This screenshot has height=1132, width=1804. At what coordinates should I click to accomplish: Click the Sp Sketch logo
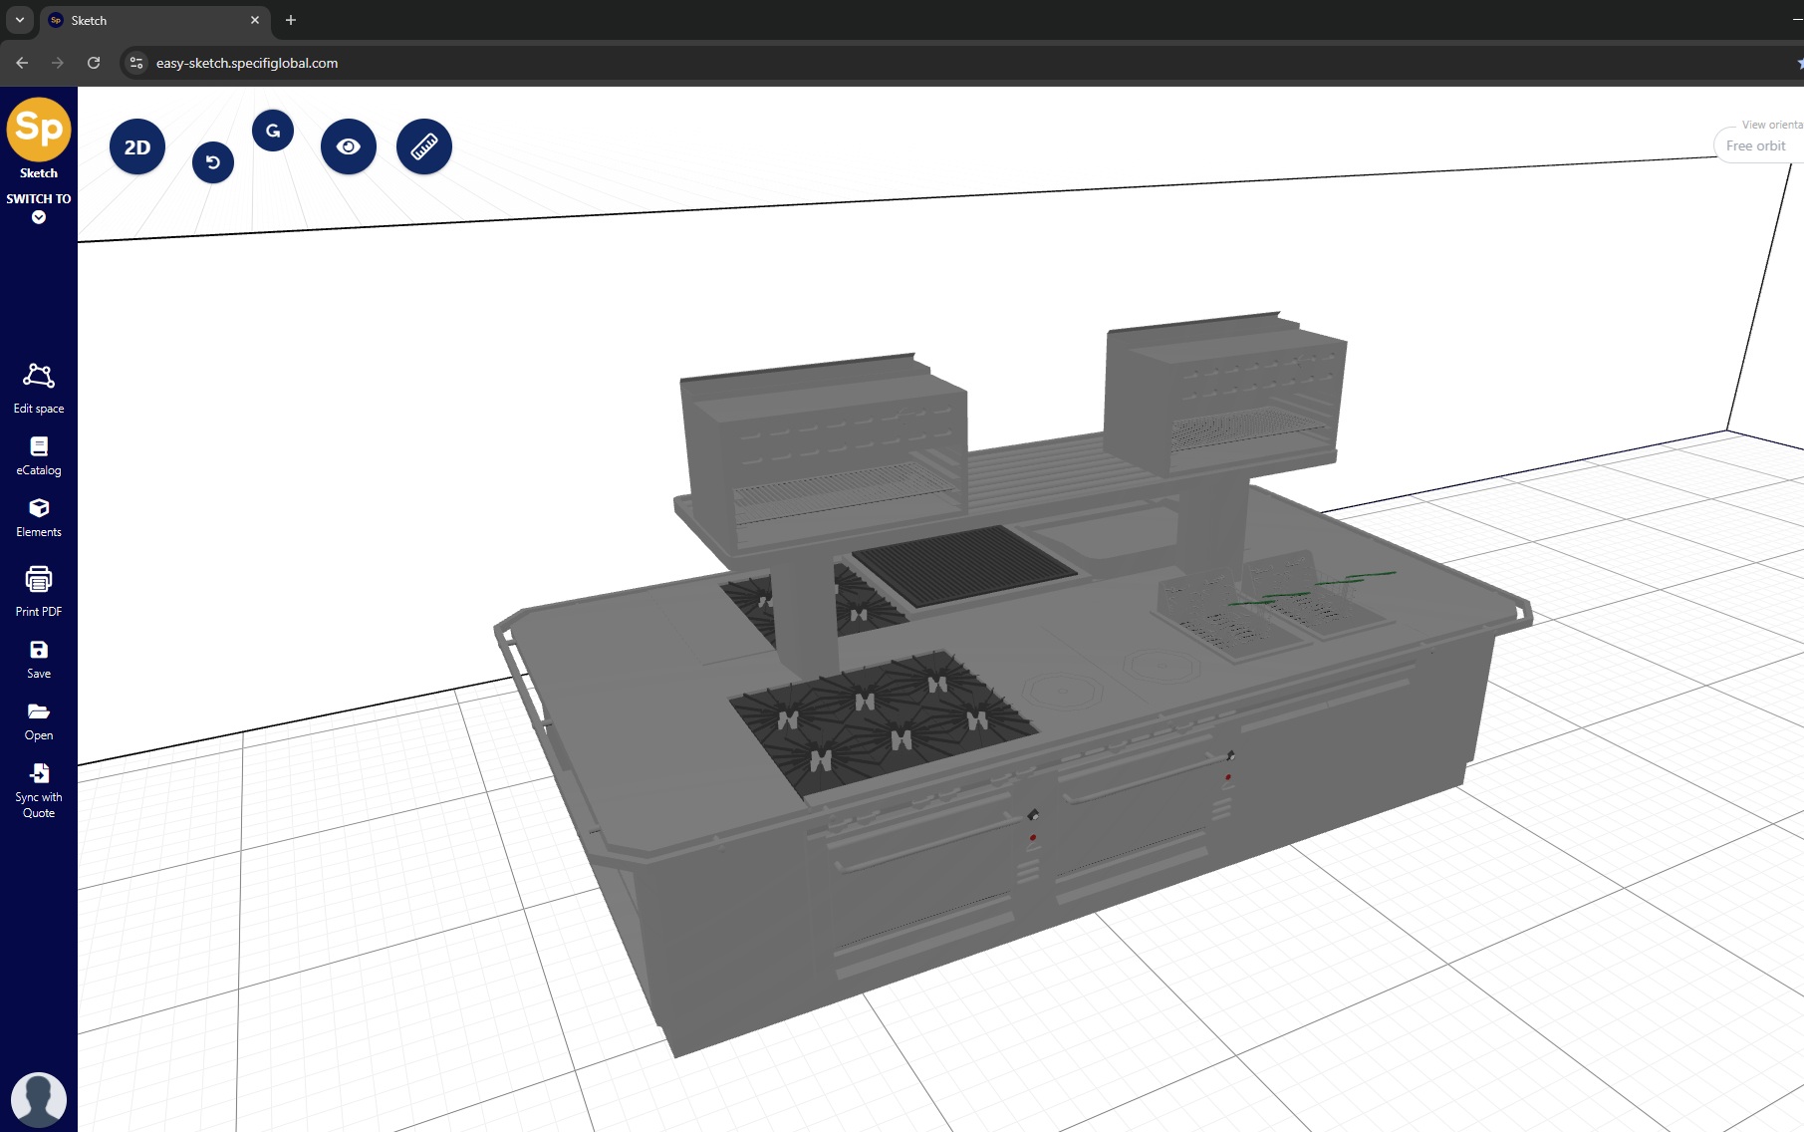tap(39, 130)
